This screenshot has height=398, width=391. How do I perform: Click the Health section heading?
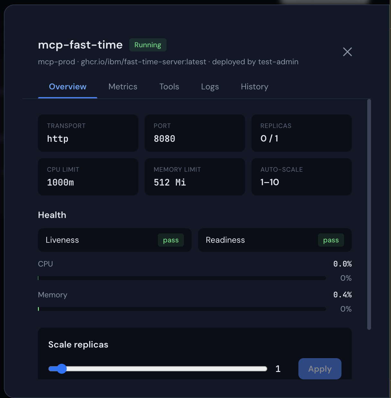[x=52, y=215]
